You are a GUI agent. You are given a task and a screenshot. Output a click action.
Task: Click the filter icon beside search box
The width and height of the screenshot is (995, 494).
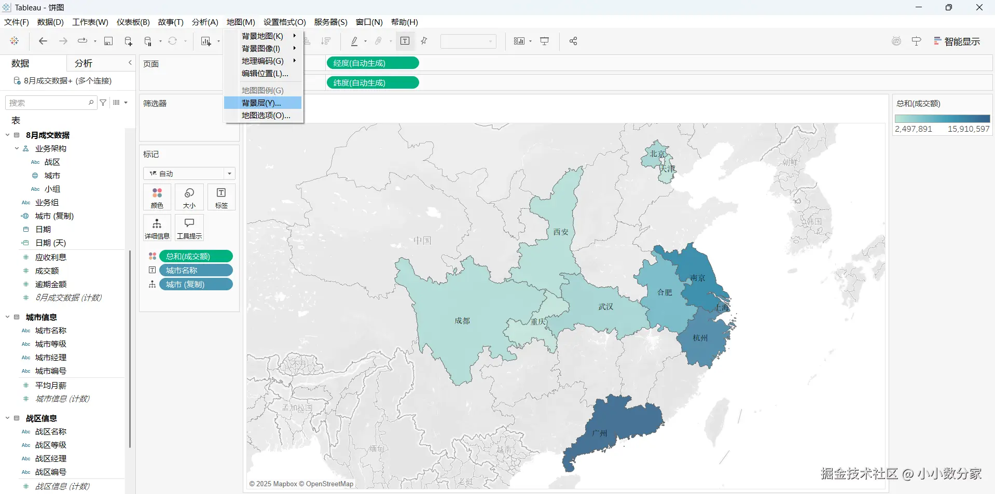tap(103, 103)
